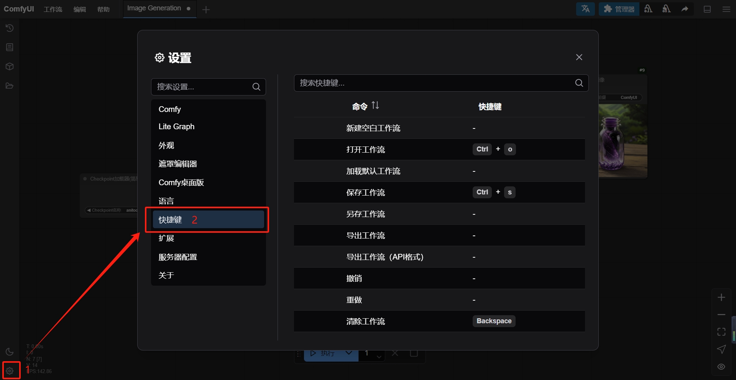This screenshot has width=736, height=380.
Task: Open the 帮助 menu
Action: pyautogui.click(x=103, y=9)
